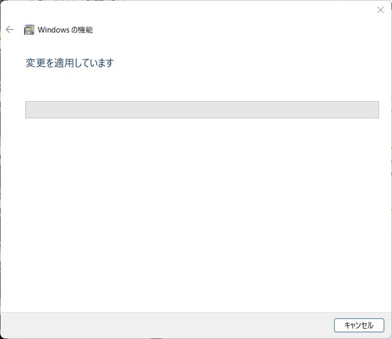Close the Windows の機能 dialog
Viewport: 392px width, 339px height.
[380, 10]
